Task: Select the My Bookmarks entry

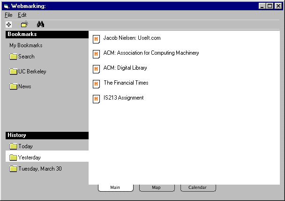Action: point(26,45)
